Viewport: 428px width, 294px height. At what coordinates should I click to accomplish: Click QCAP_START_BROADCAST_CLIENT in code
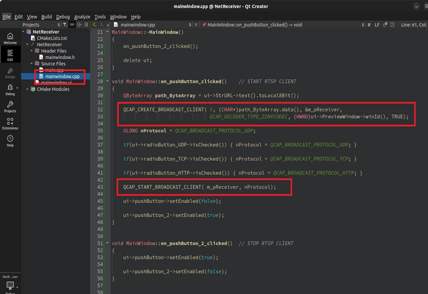click(x=162, y=187)
